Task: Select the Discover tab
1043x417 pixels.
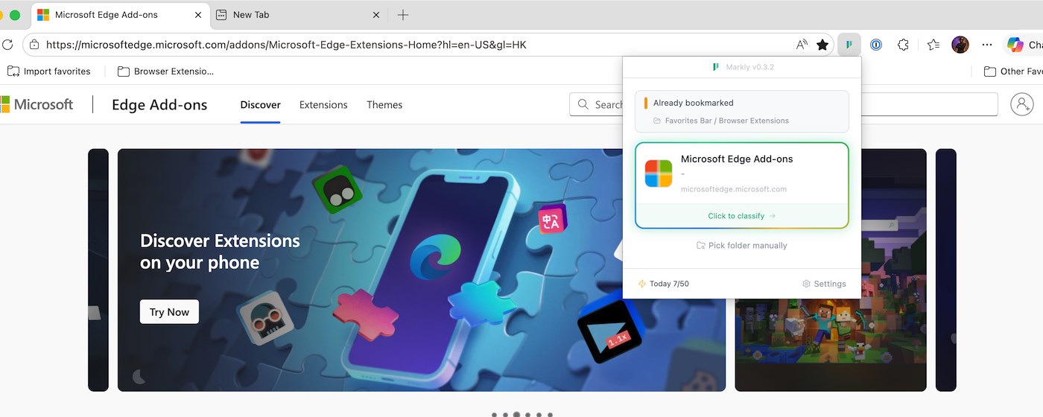Action: click(x=260, y=105)
